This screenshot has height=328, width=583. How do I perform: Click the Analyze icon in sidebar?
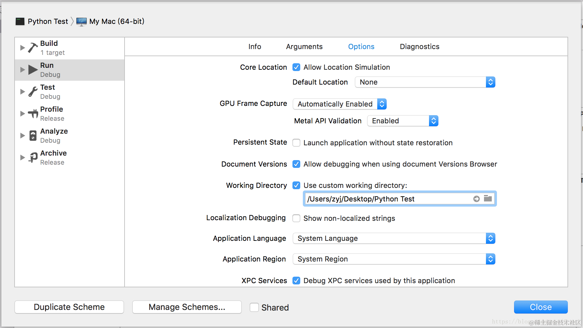point(33,136)
